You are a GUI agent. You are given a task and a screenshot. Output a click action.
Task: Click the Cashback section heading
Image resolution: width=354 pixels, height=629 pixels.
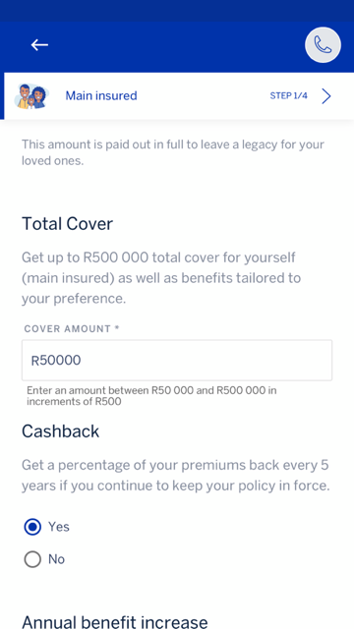pos(61,431)
